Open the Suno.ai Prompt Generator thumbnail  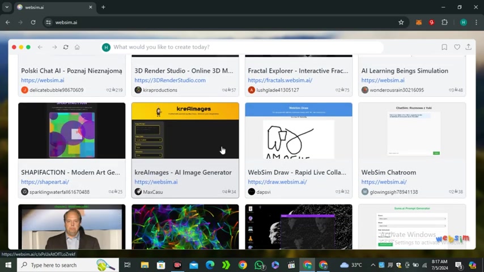(412, 227)
